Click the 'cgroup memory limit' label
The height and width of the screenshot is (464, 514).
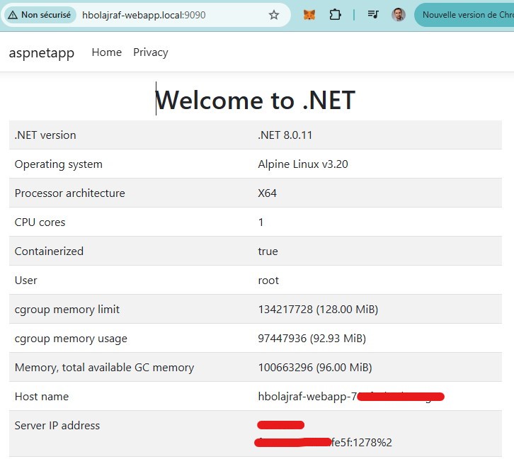tap(67, 310)
